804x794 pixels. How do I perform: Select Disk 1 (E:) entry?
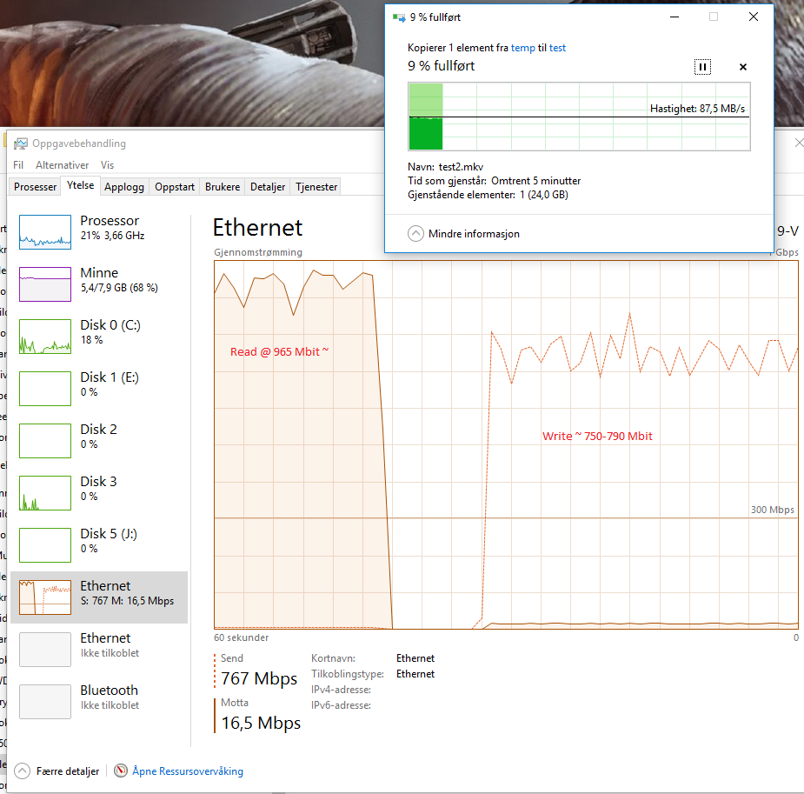click(x=99, y=389)
